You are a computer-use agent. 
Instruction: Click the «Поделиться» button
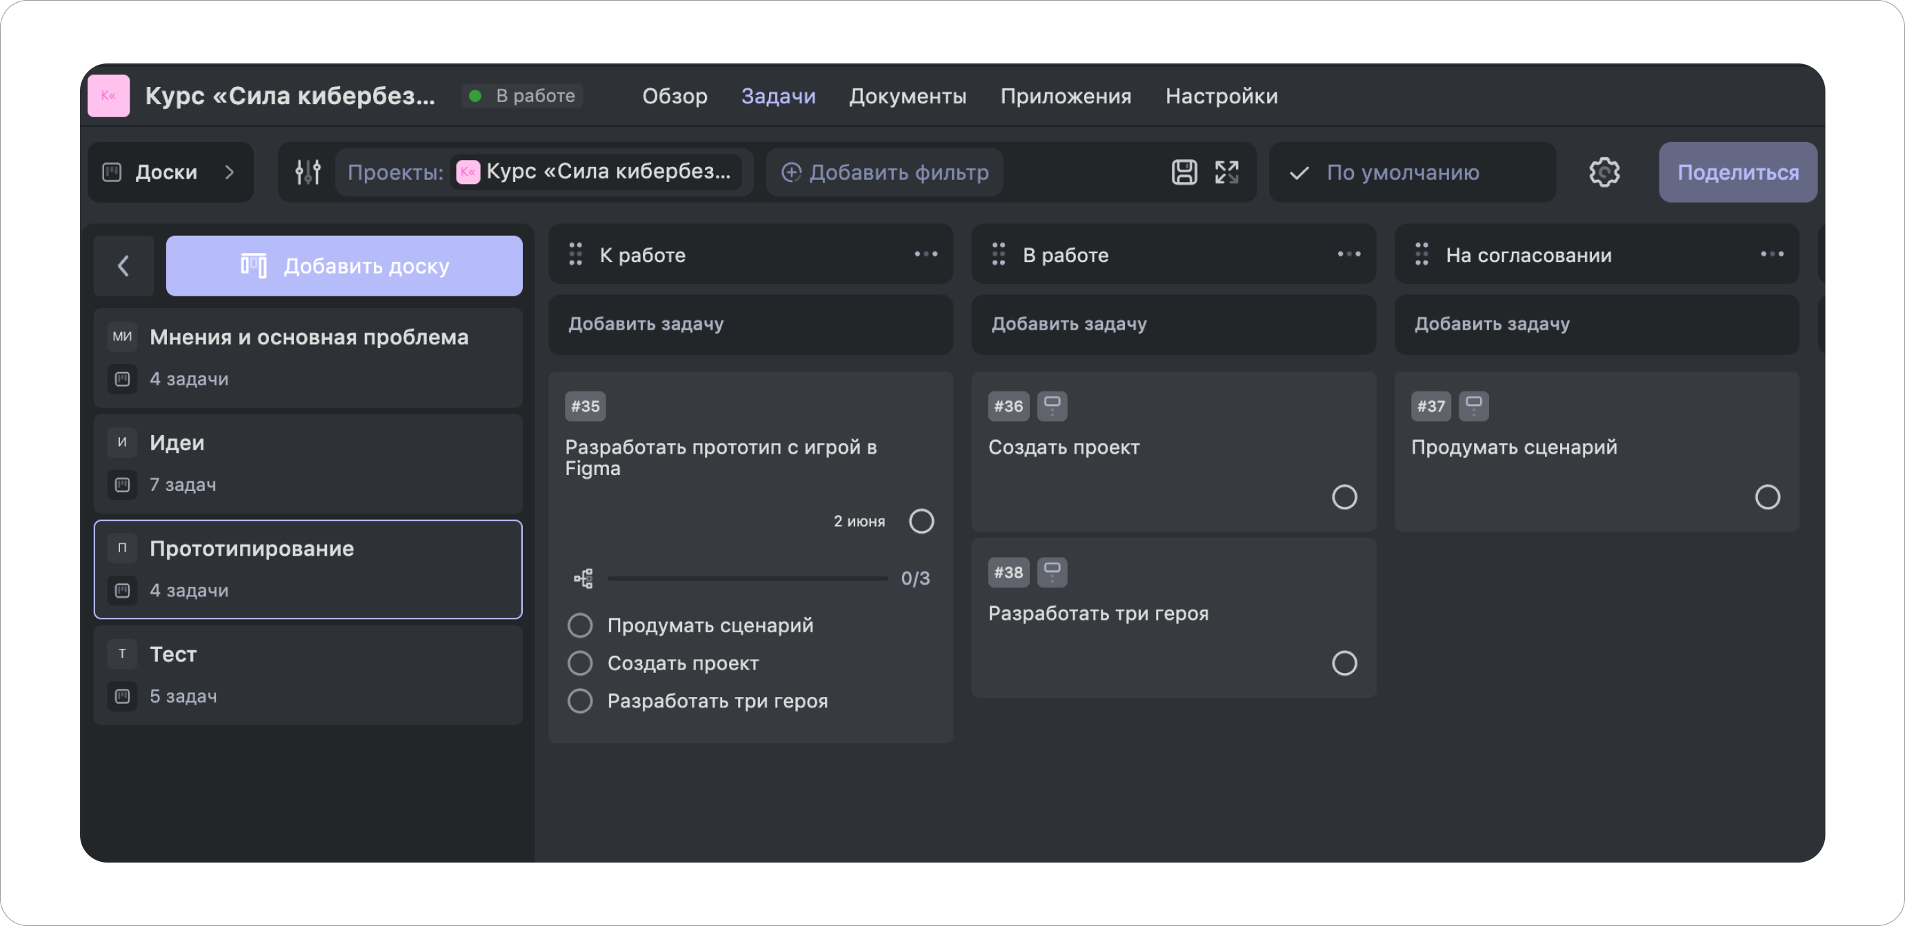tap(1737, 172)
